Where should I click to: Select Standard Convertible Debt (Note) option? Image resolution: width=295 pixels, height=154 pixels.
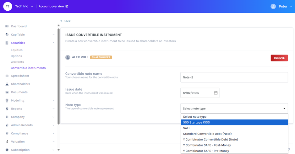pos(207,134)
